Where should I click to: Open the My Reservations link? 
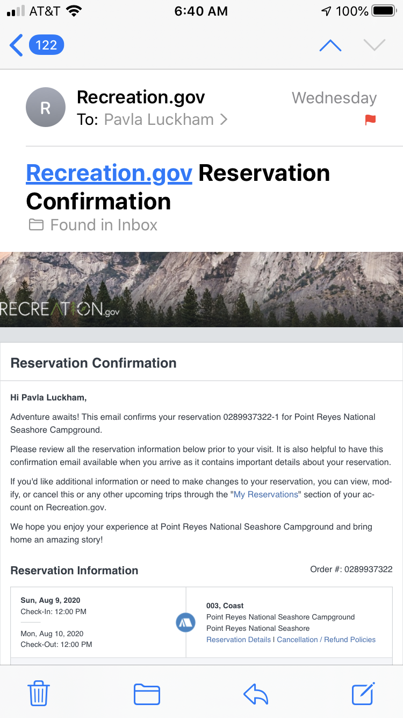[265, 494]
